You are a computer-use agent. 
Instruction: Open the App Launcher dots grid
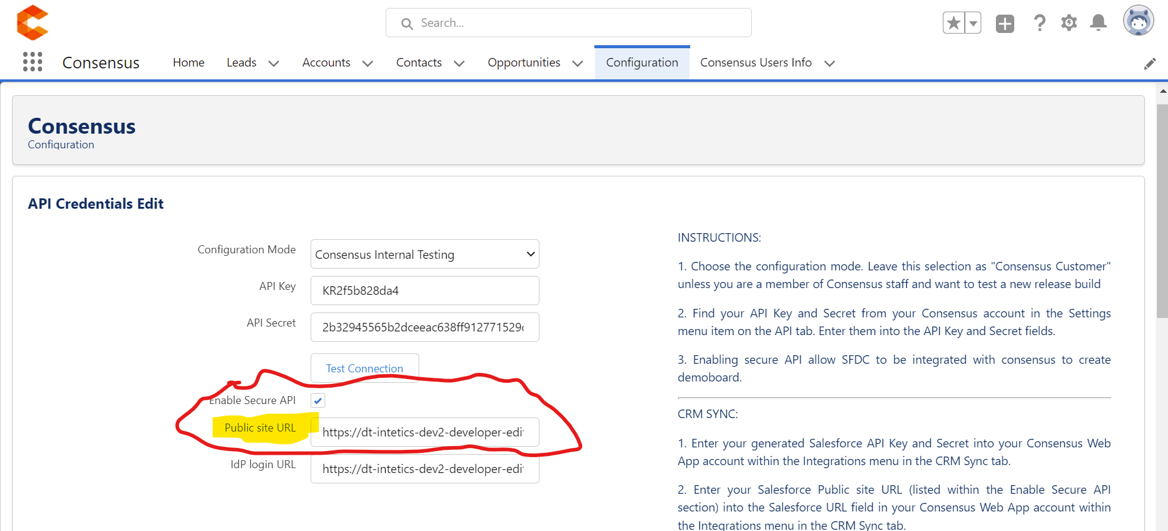pyautogui.click(x=32, y=62)
